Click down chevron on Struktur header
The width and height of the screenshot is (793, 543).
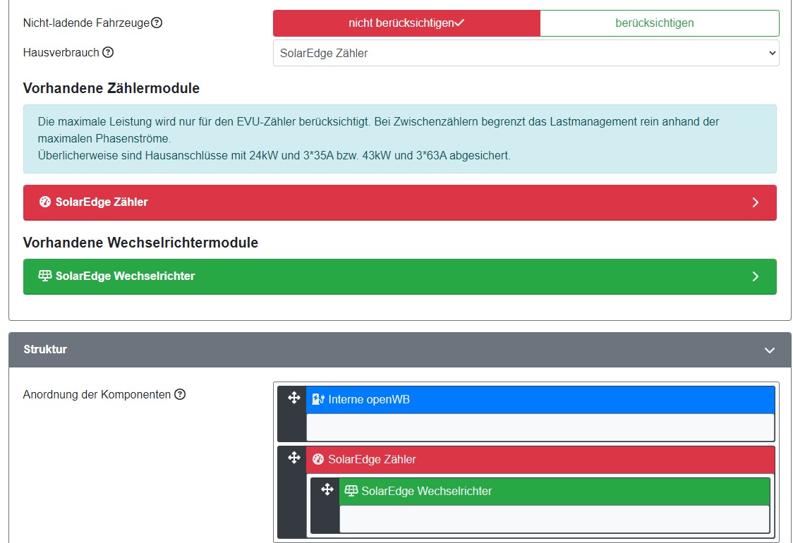(x=770, y=350)
